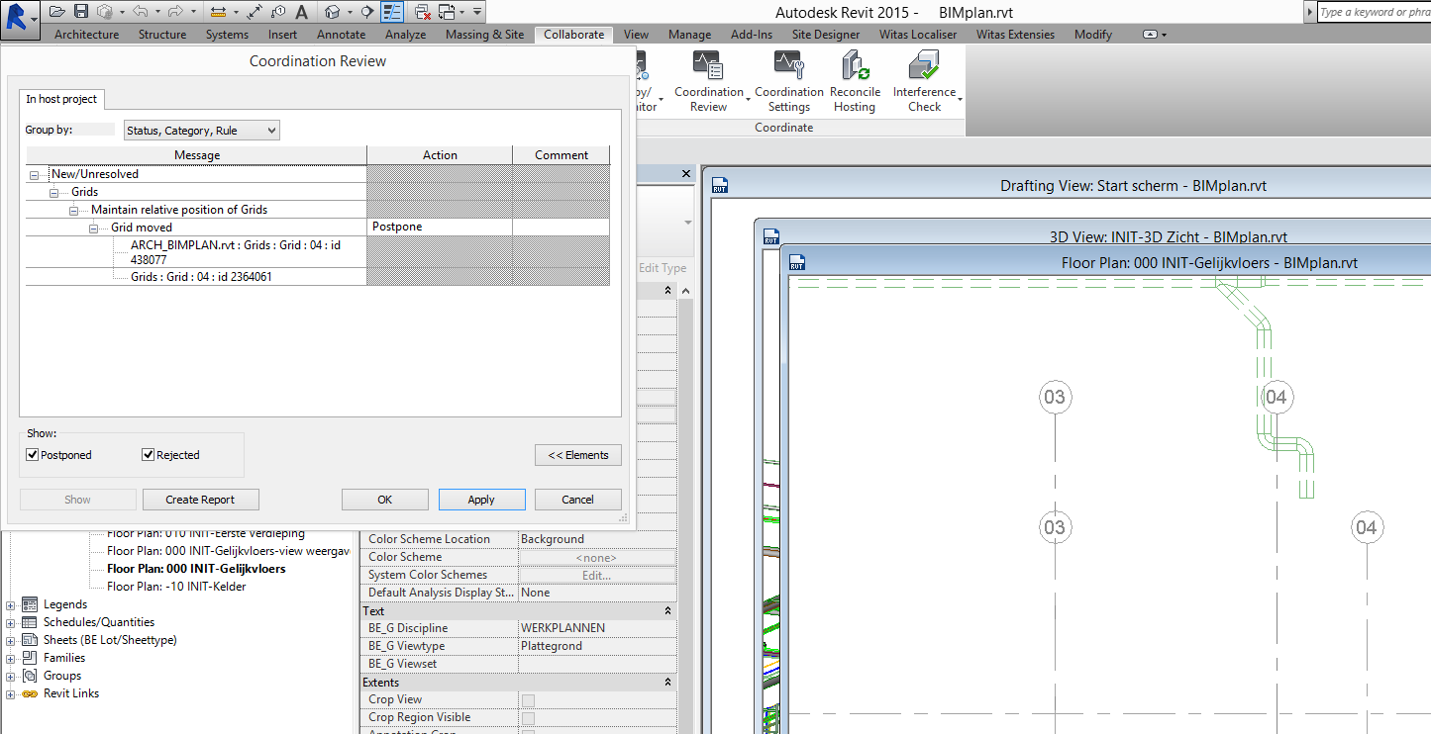Select the In host project tab
The width and height of the screenshot is (1431, 734).
61,99
